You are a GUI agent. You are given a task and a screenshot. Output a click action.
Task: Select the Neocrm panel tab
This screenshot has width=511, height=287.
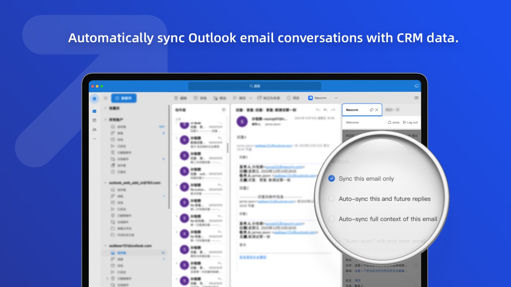click(362, 110)
